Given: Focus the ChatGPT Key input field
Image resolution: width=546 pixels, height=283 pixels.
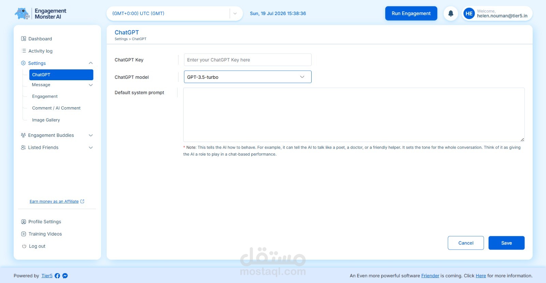Looking at the screenshot, I should click(248, 60).
